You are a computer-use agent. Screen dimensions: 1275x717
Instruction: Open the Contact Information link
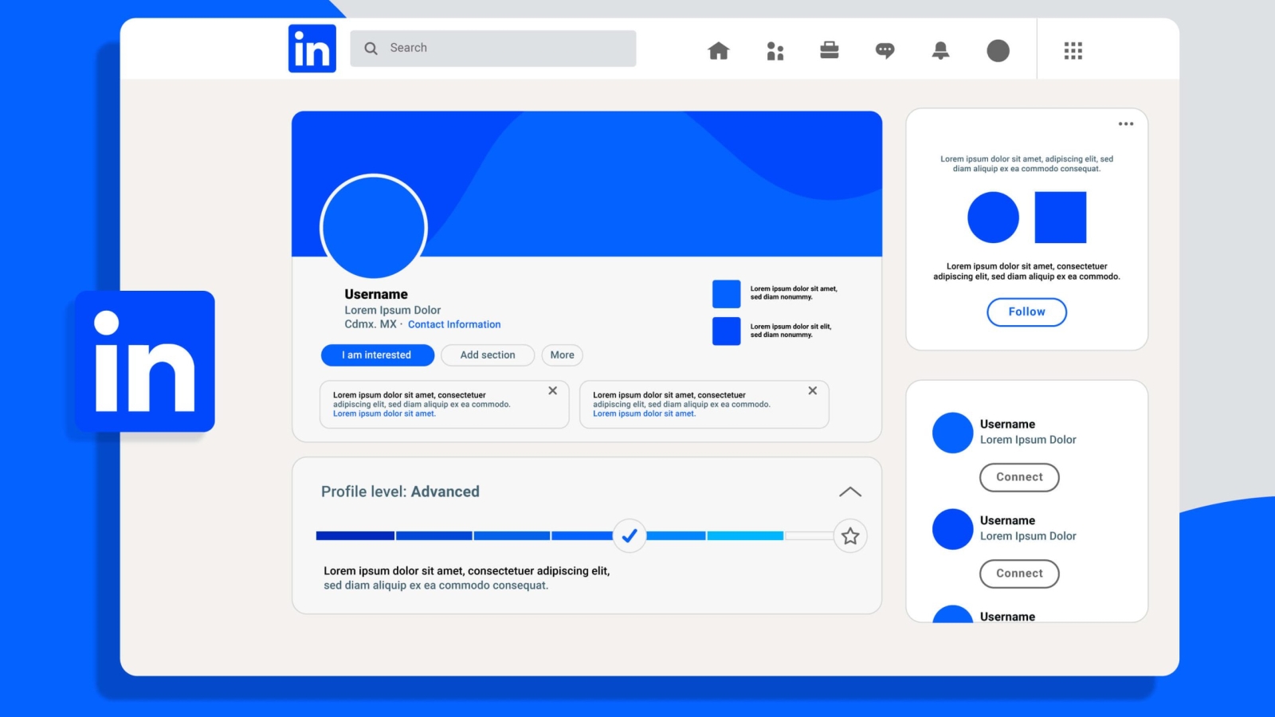pos(454,324)
